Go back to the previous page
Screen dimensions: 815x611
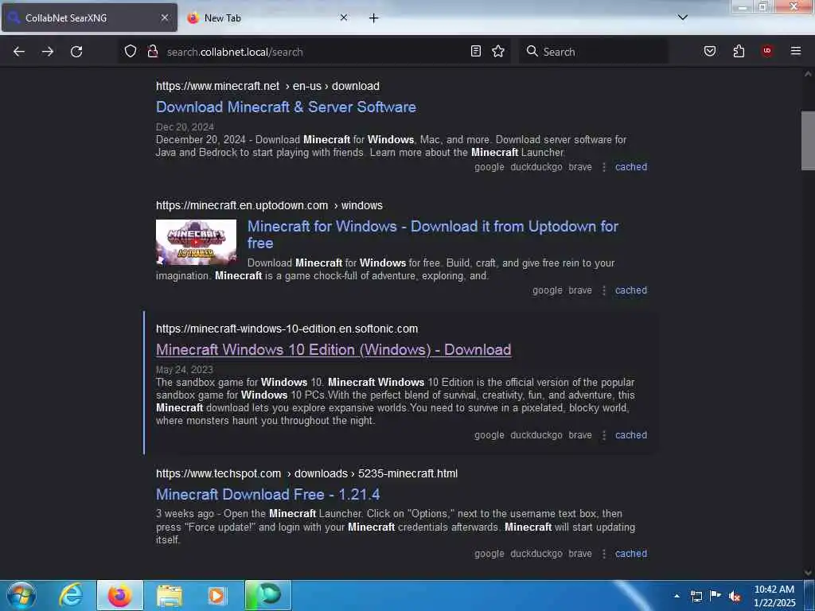[19, 52]
